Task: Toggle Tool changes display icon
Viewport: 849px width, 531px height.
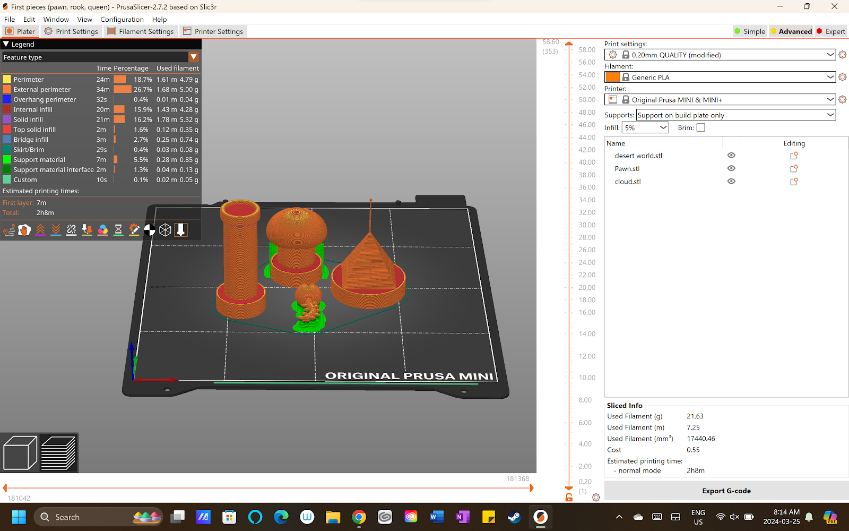Action: (87, 230)
